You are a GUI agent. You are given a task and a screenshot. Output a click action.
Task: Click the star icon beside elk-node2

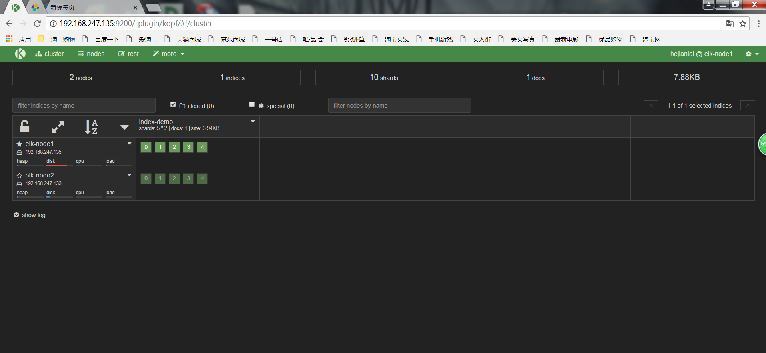19,176
